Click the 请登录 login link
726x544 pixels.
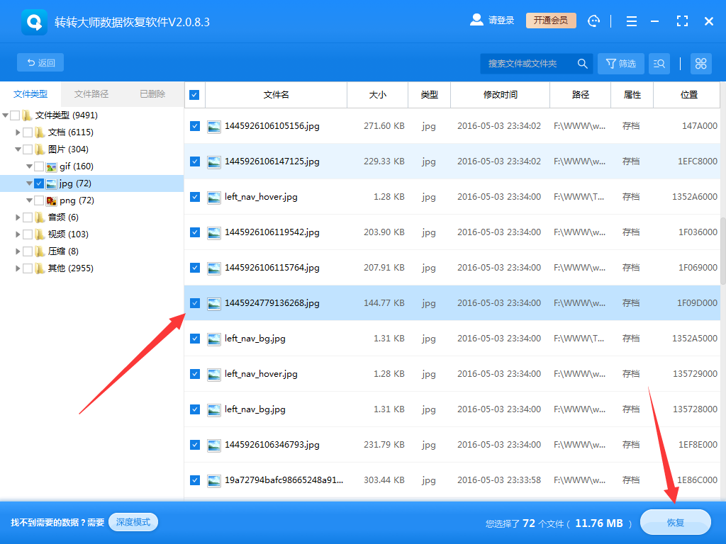[501, 21]
